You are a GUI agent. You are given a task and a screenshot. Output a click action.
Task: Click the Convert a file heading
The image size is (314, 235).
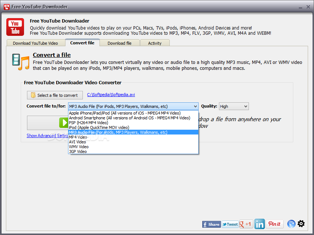pyautogui.click(x=52, y=55)
